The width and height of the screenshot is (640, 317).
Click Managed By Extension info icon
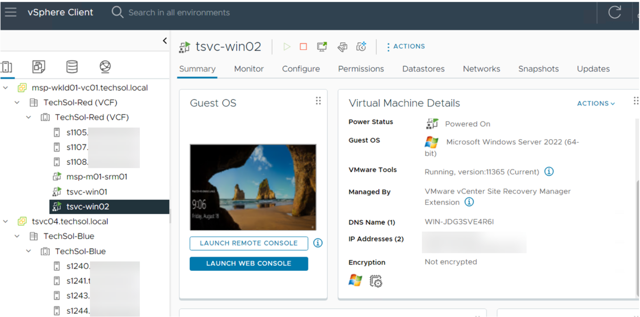point(469,202)
